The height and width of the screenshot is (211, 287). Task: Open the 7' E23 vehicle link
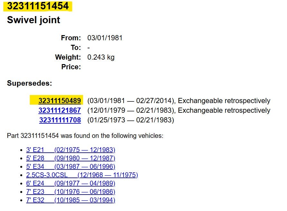point(71,192)
